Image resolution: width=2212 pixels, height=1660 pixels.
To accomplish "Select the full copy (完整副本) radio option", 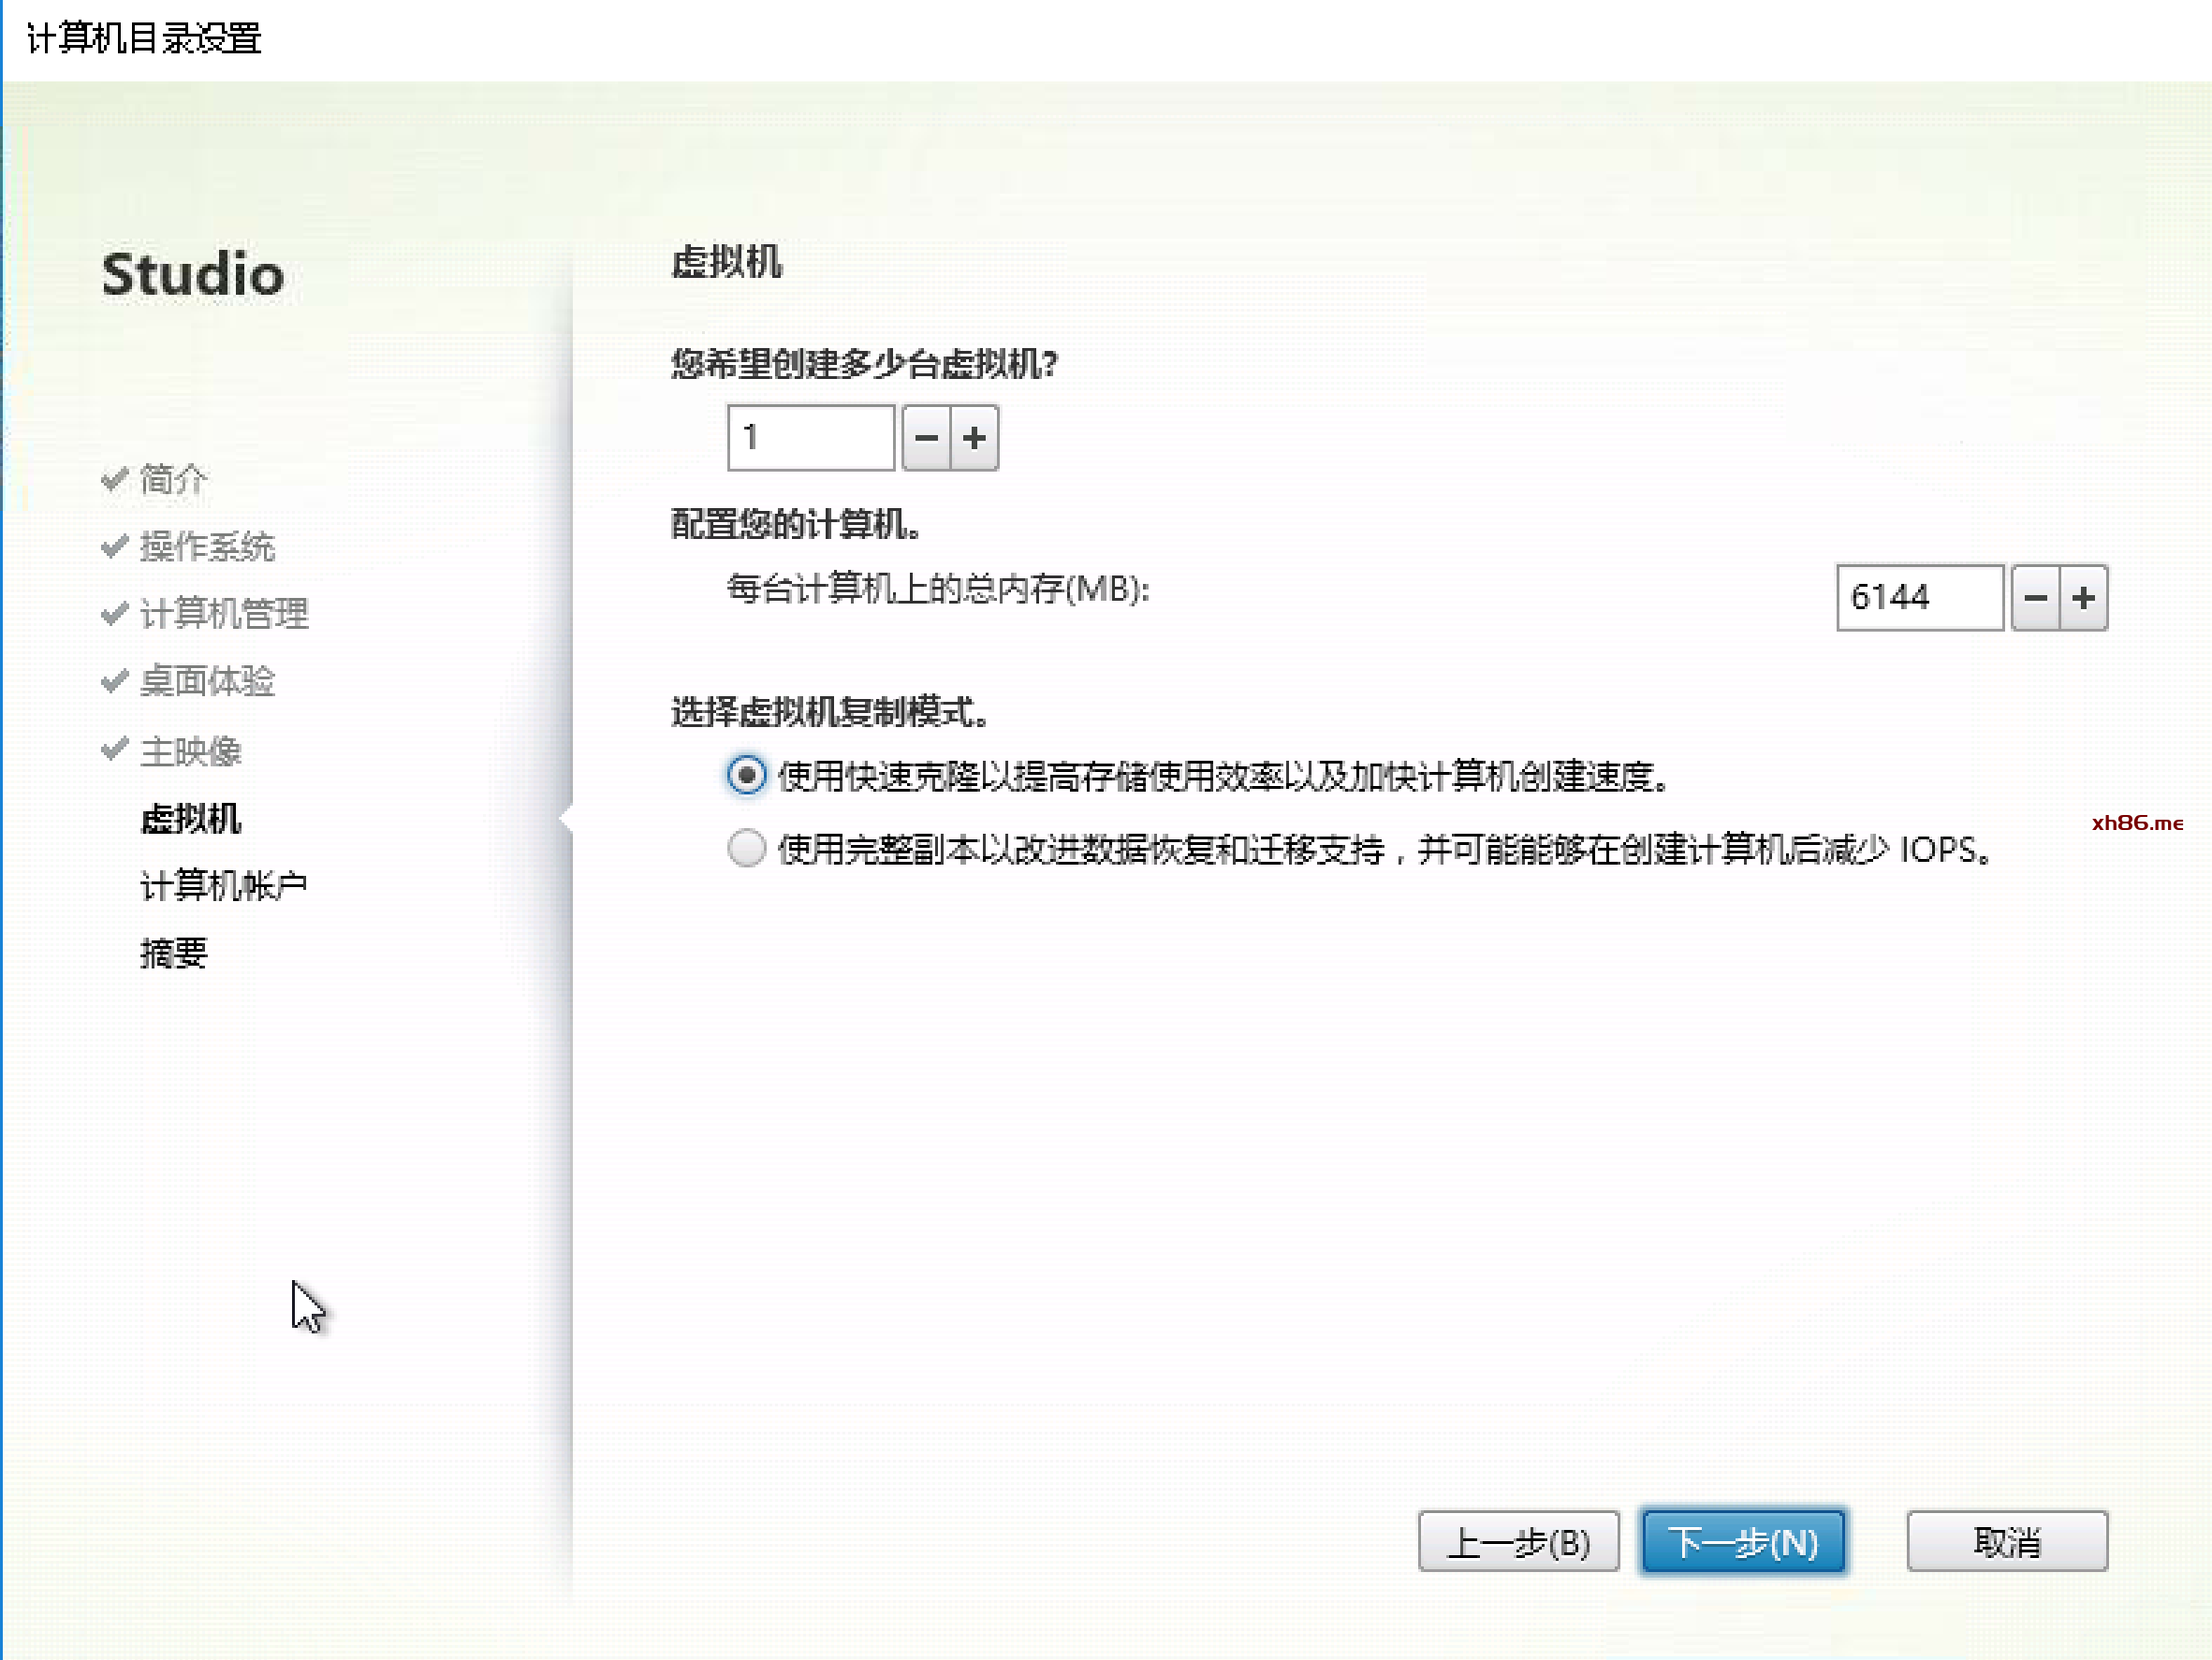I will 746,849.
